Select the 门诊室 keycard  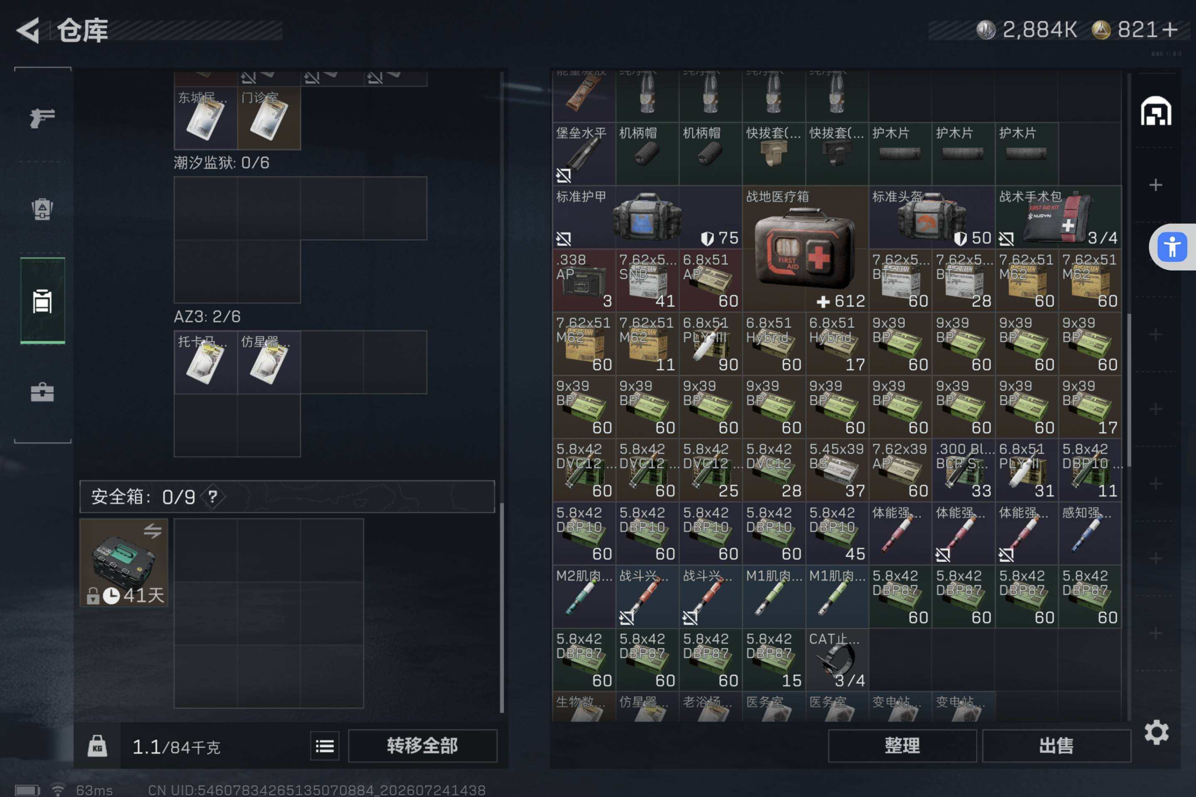[269, 118]
